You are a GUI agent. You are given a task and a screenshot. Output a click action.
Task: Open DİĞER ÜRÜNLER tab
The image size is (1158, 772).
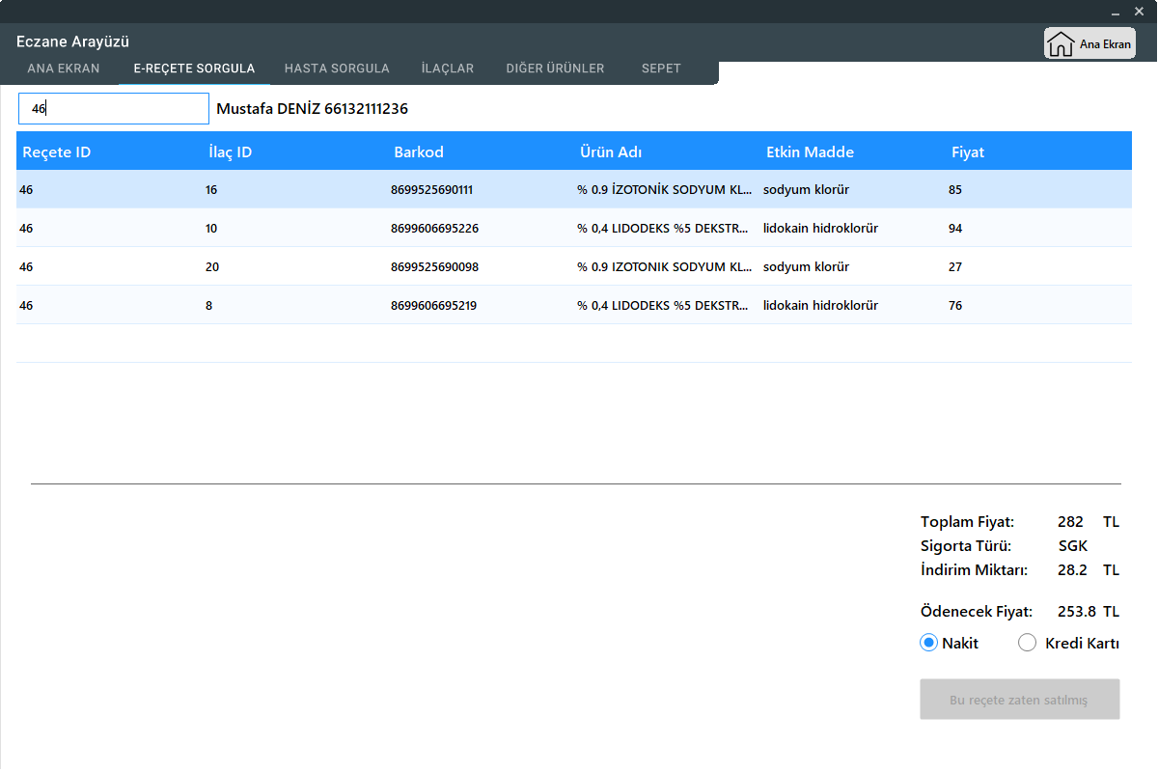click(555, 69)
